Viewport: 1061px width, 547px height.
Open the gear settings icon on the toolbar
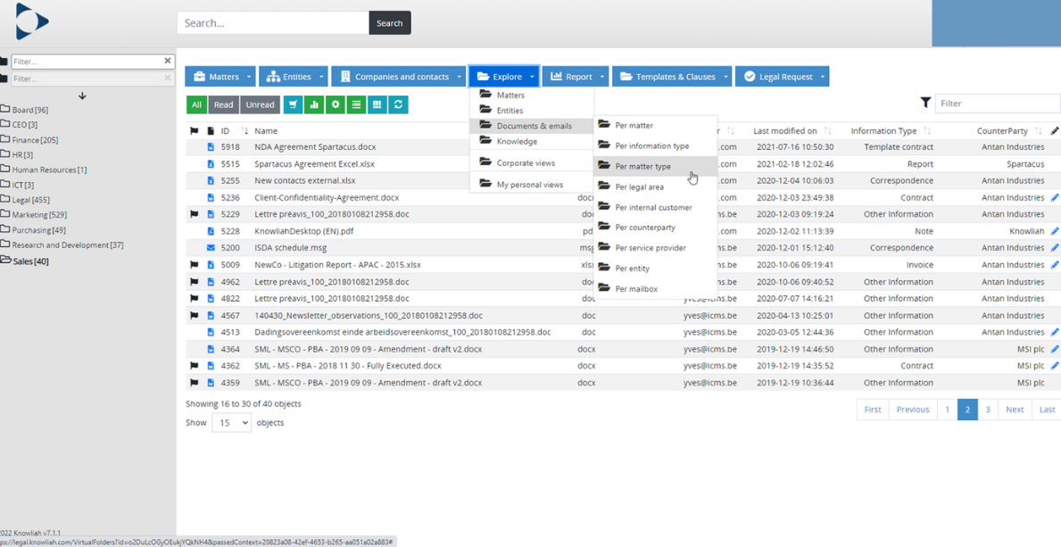pos(335,104)
